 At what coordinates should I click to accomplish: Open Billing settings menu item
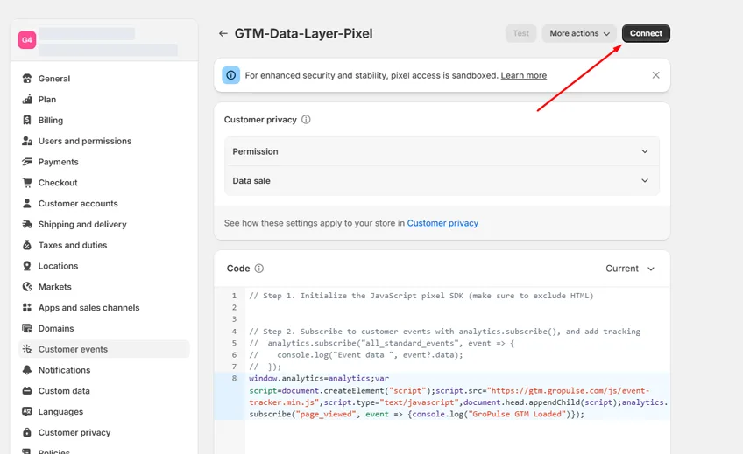coord(103,120)
